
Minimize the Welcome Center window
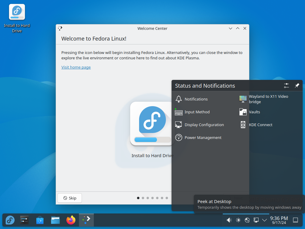coord(231,28)
